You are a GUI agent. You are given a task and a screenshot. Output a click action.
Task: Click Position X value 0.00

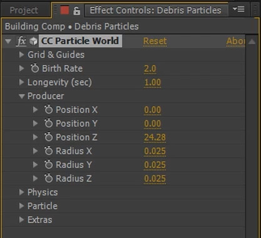pos(153,110)
